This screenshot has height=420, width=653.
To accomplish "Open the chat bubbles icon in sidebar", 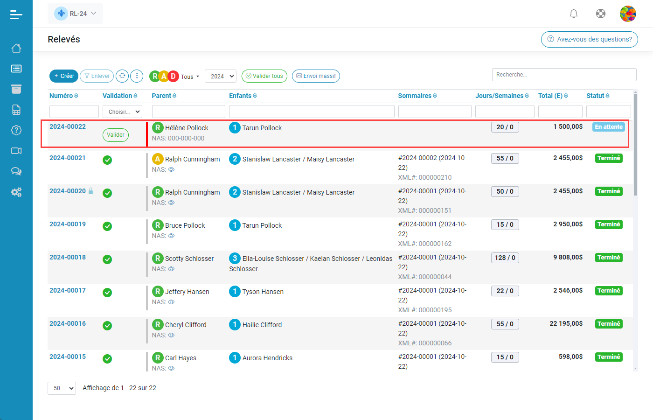I will coord(16,171).
